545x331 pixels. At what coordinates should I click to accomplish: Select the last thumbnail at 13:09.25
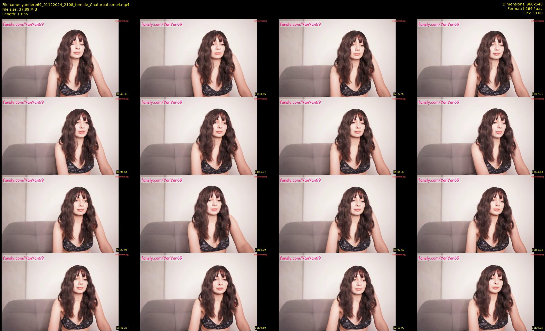[481, 292]
